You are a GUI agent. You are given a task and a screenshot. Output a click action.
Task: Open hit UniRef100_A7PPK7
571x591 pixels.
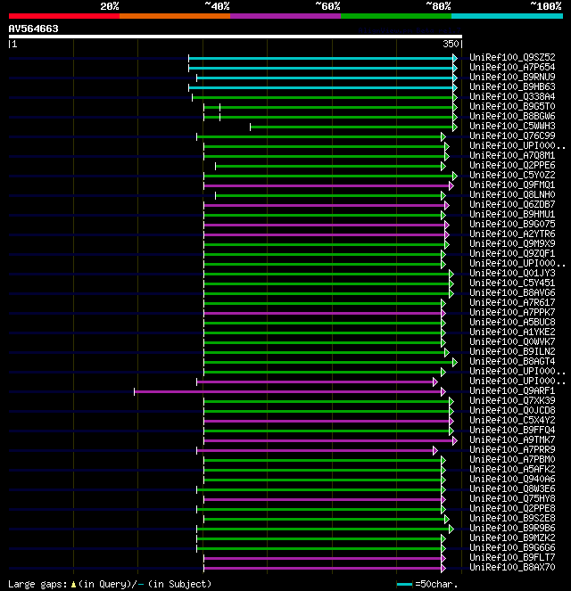[x=512, y=312]
